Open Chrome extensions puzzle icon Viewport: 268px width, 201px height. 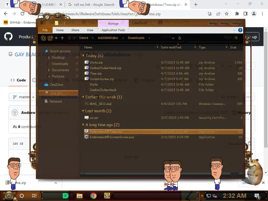(x=237, y=14)
